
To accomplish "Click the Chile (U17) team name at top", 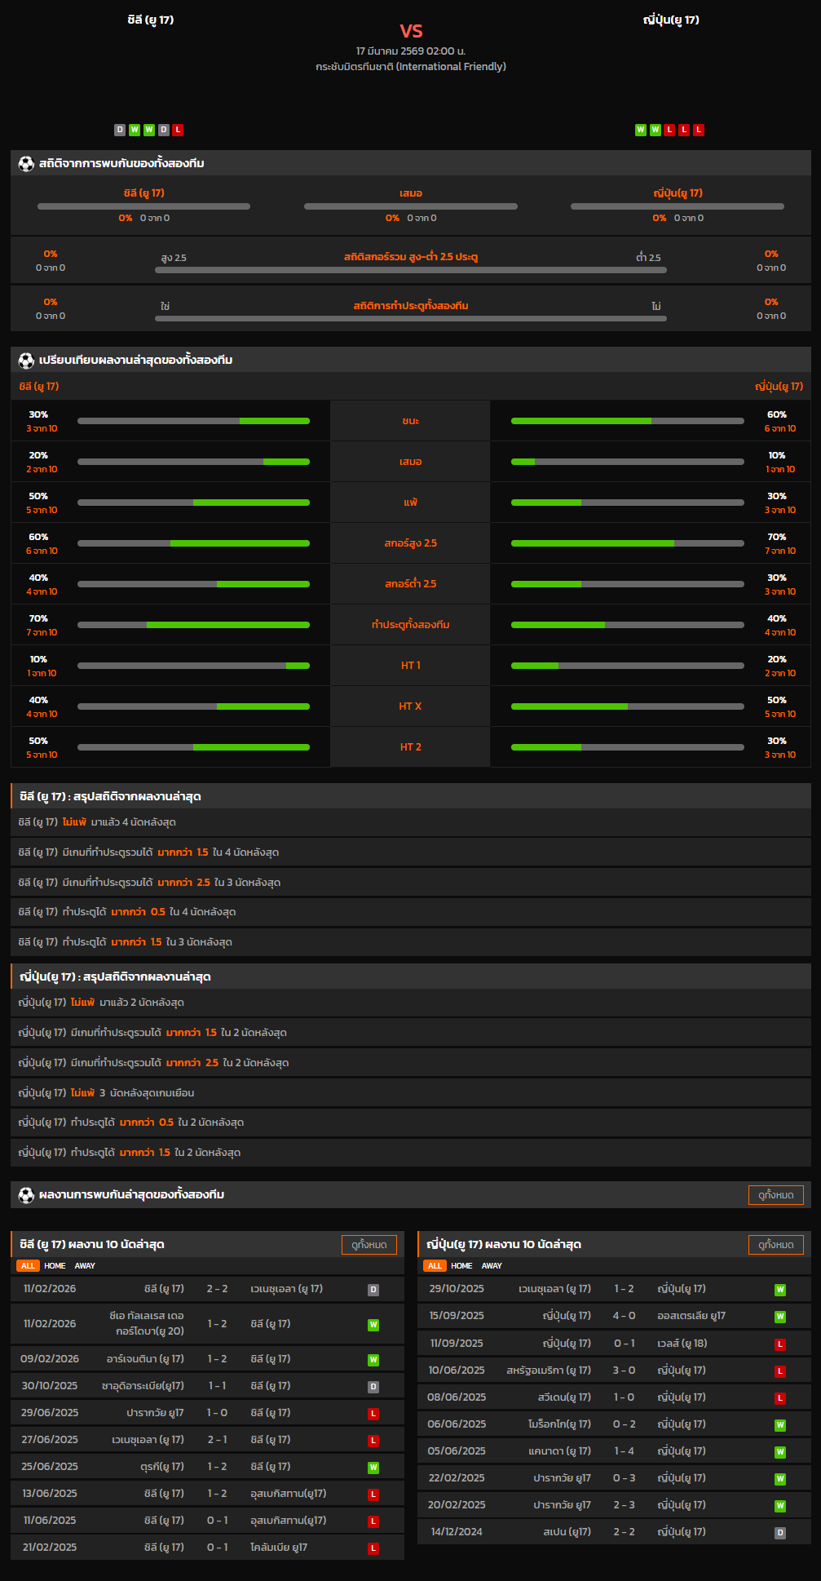I will [x=151, y=20].
